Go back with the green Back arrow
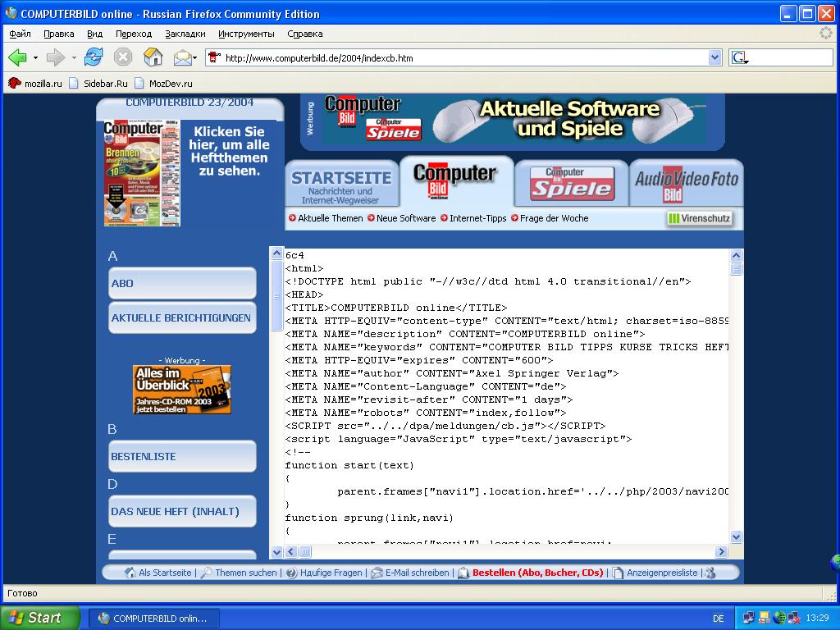The height and width of the screenshot is (630, 840). (17, 57)
